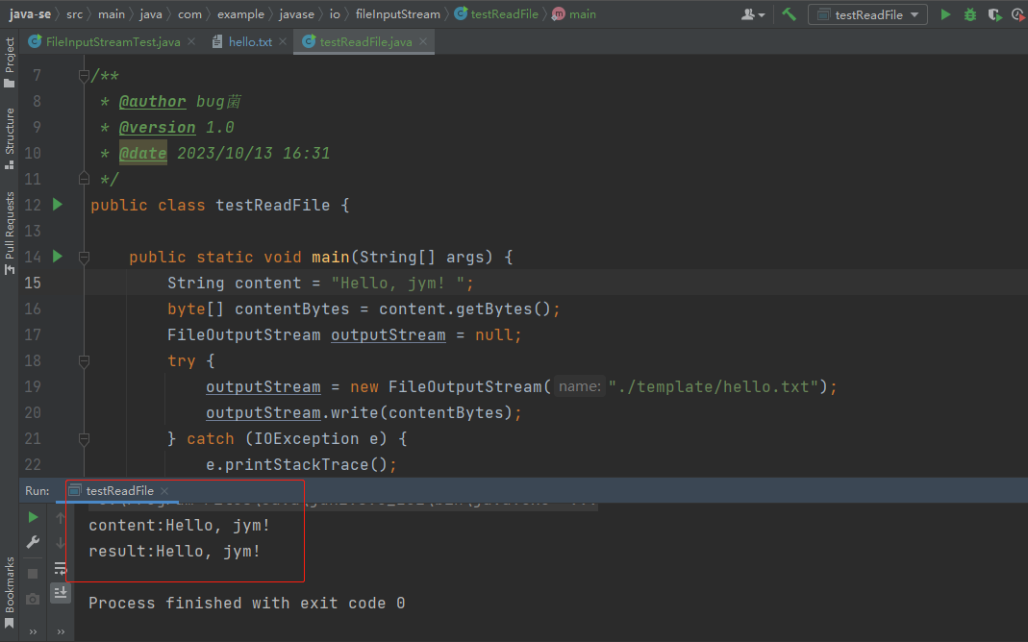Click the javase breadcrumb segment
The height and width of the screenshot is (642, 1028).
click(x=297, y=13)
